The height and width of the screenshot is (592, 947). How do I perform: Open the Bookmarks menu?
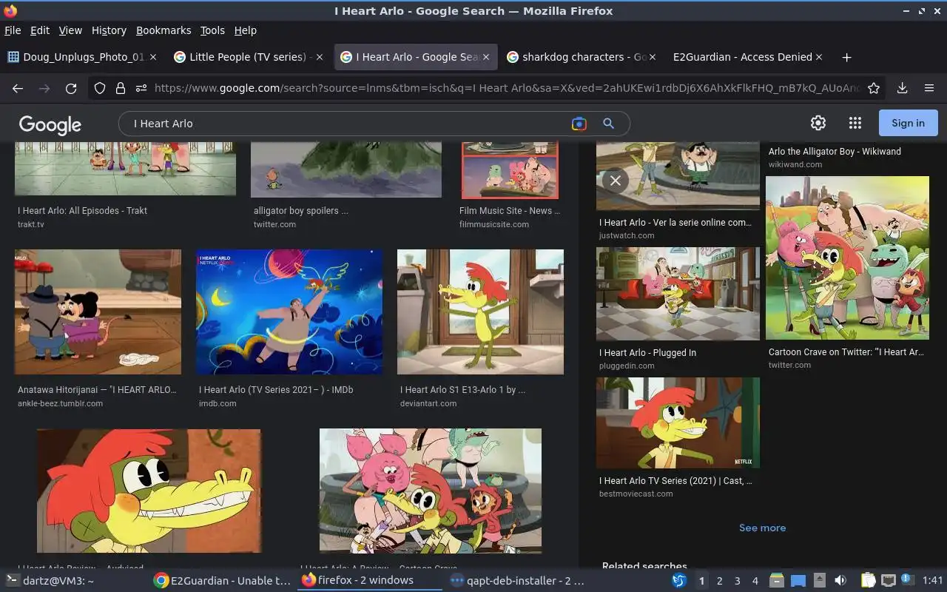(x=164, y=30)
